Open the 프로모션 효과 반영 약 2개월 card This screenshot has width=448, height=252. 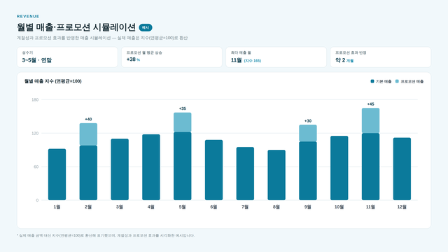pos(381,57)
